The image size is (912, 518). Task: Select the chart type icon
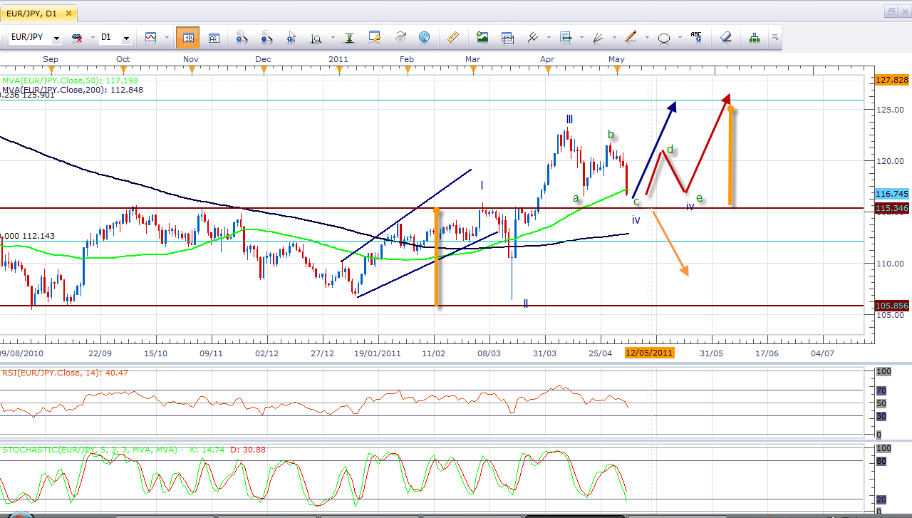point(151,37)
